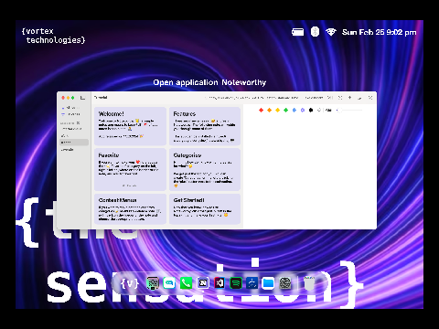
Task: Open the green Phone app in dock
Action: tap(186, 283)
